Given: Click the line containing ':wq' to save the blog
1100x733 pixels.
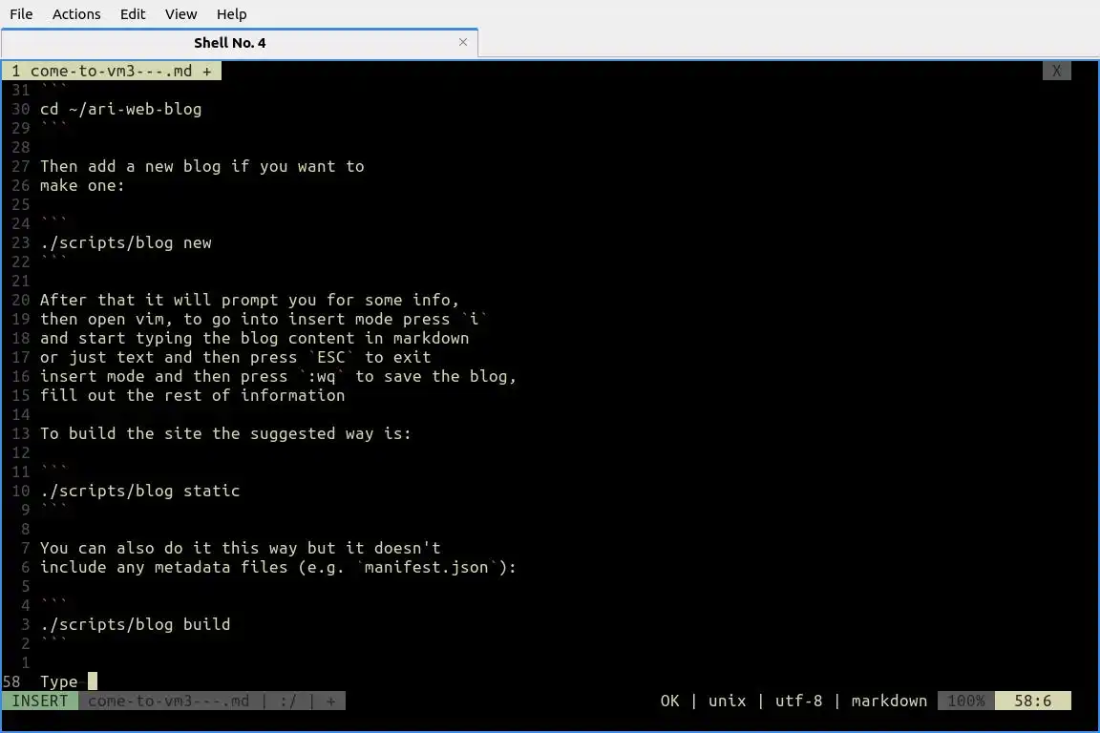Looking at the screenshot, I should 278,377.
